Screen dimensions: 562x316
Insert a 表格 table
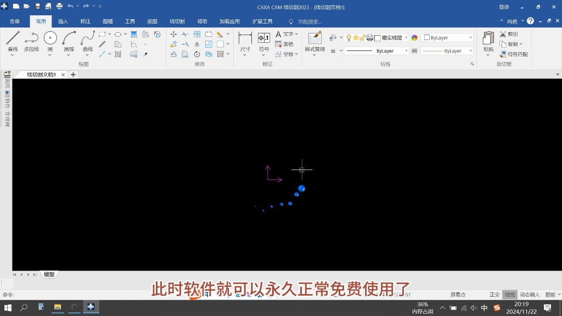[284, 44]
